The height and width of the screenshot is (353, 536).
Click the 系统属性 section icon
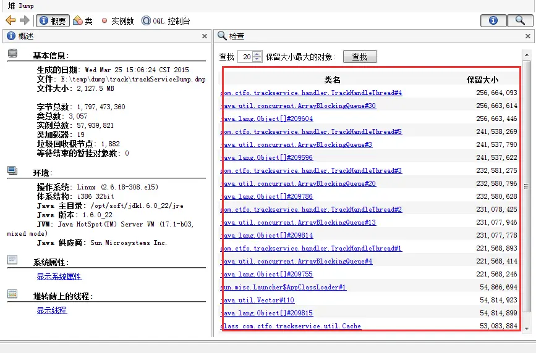(x=12, y=260)
